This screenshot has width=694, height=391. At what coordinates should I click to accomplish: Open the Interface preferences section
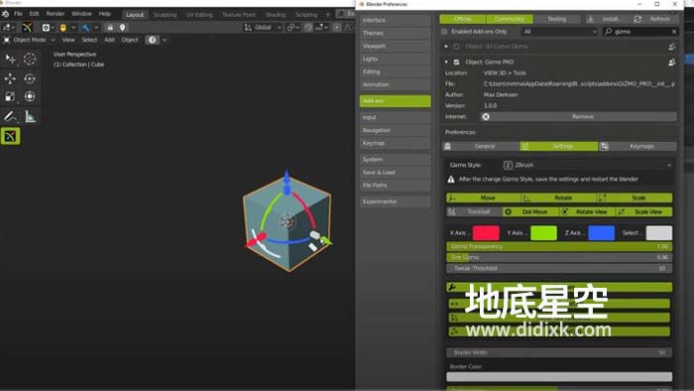click(x=395, y=21)
